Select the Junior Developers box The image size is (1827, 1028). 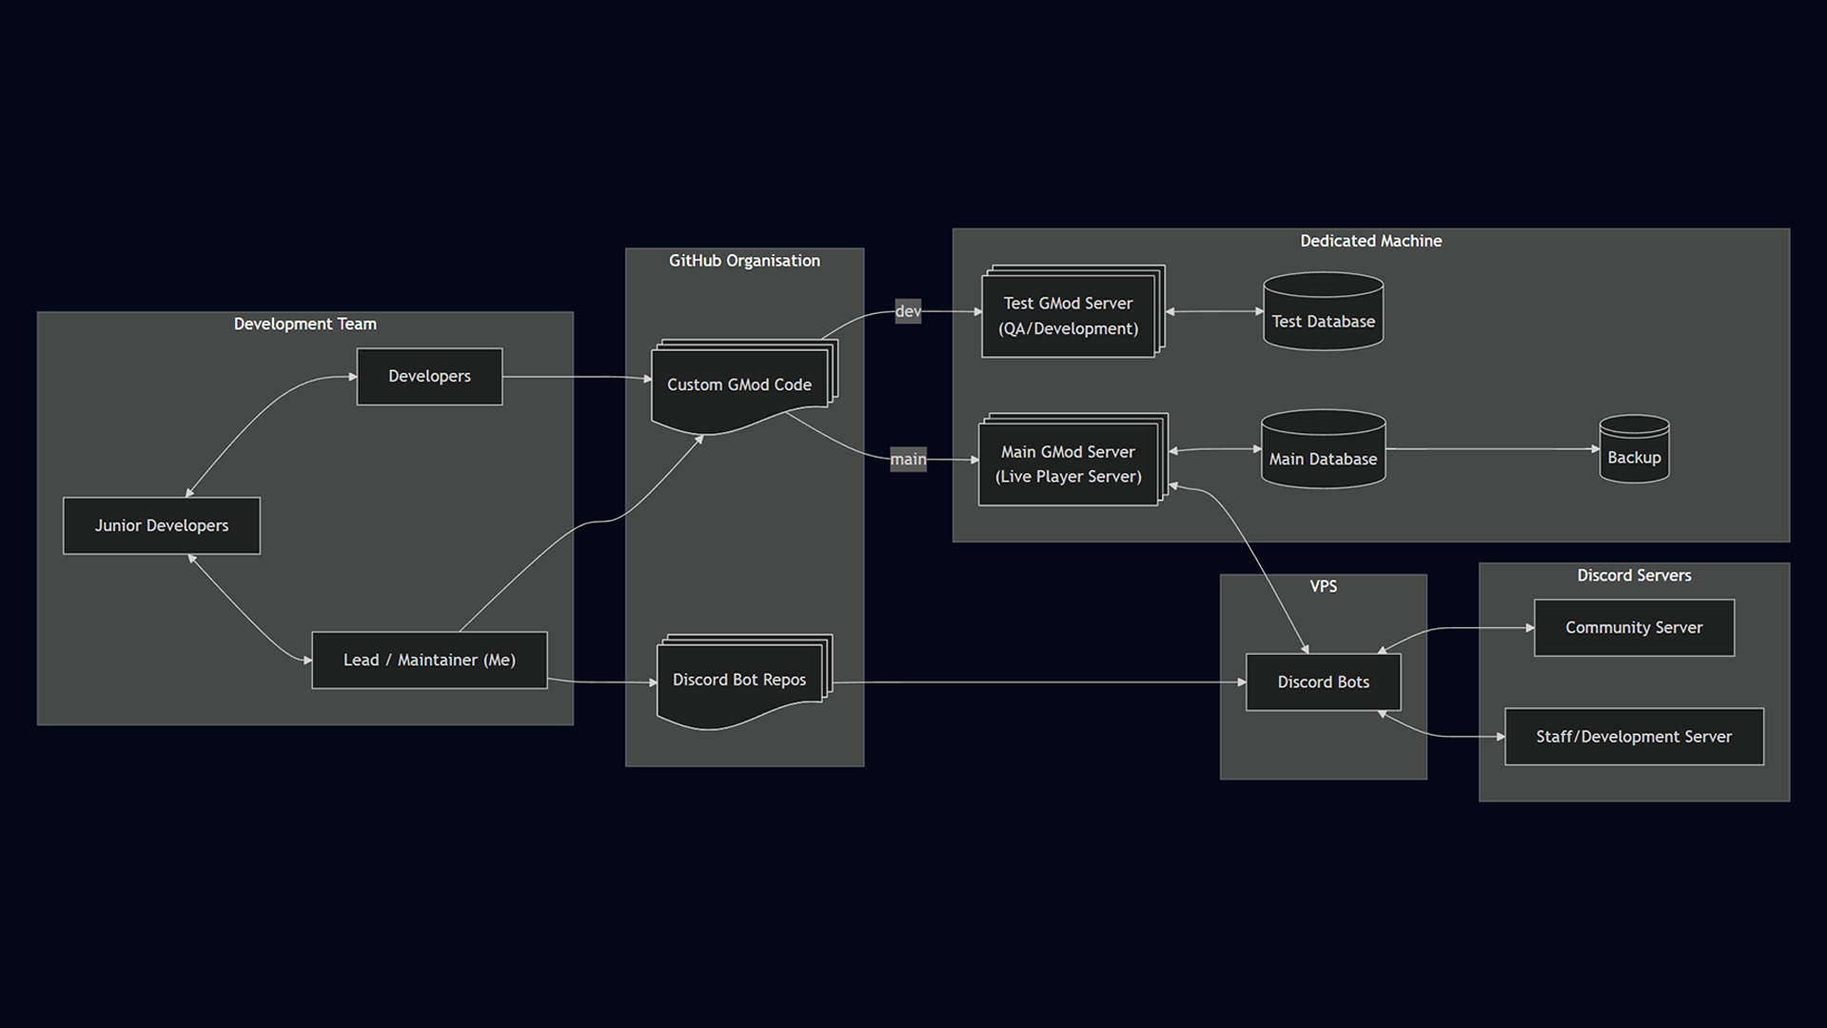[x=162, y=525]
